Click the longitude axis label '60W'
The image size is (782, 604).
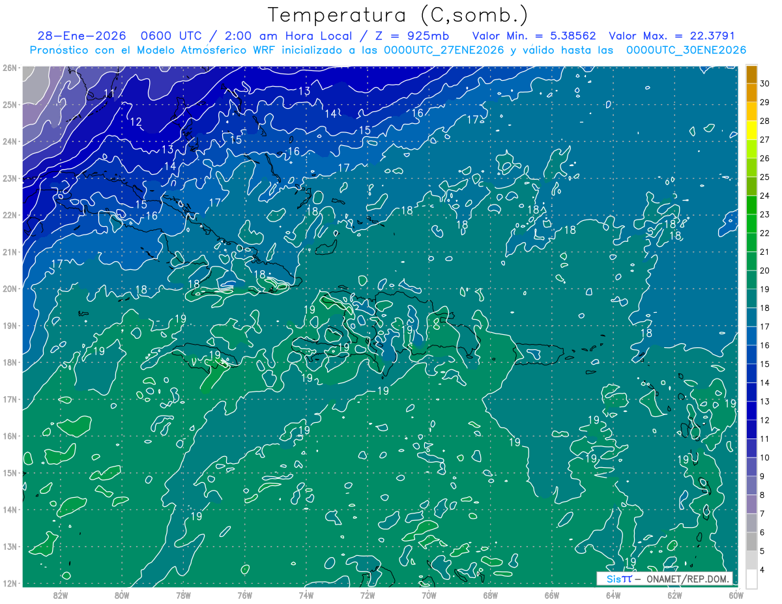[x=736, y=594]
